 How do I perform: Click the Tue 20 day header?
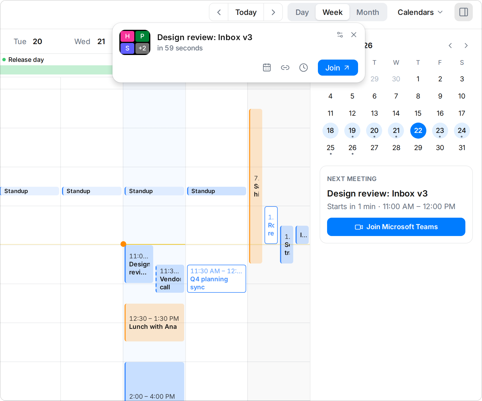coord(28,42)
